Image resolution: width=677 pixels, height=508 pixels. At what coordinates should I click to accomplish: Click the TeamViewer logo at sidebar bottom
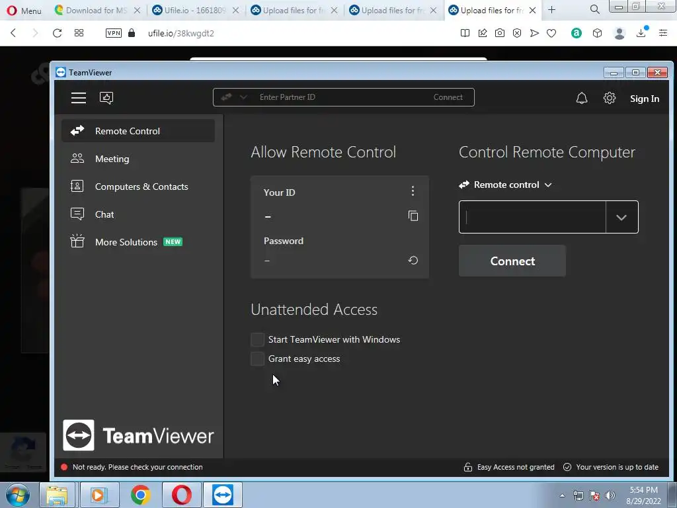point(139,435)
